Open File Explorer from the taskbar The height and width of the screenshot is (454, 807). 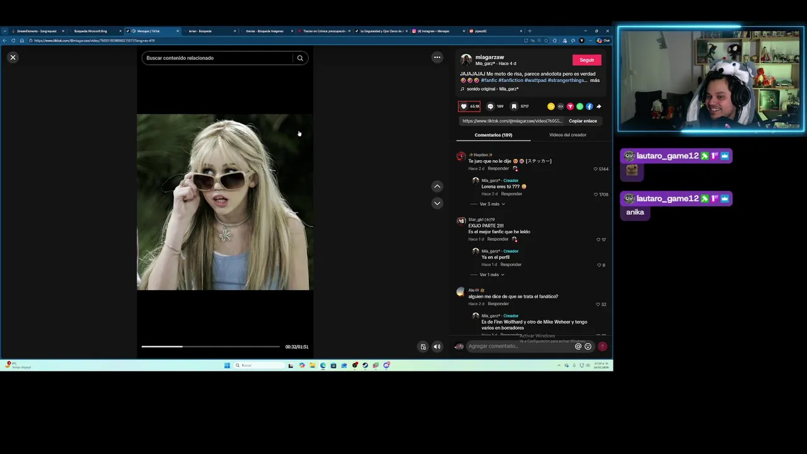coord(312,365)
